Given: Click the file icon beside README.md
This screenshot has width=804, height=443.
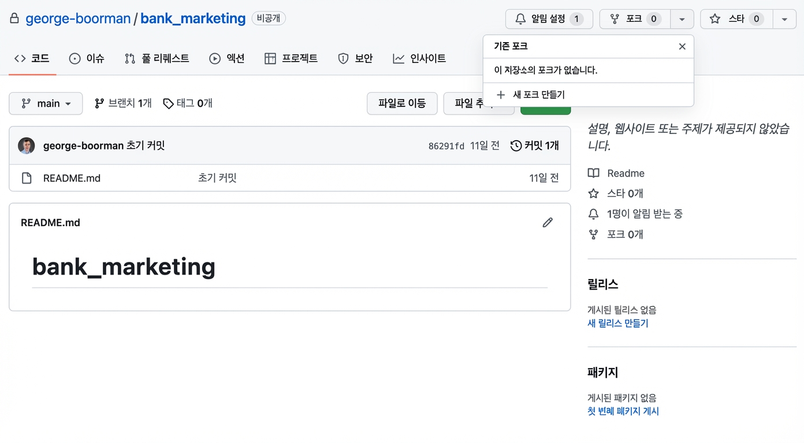Looking at the screenshot, I should coord(27,178).
